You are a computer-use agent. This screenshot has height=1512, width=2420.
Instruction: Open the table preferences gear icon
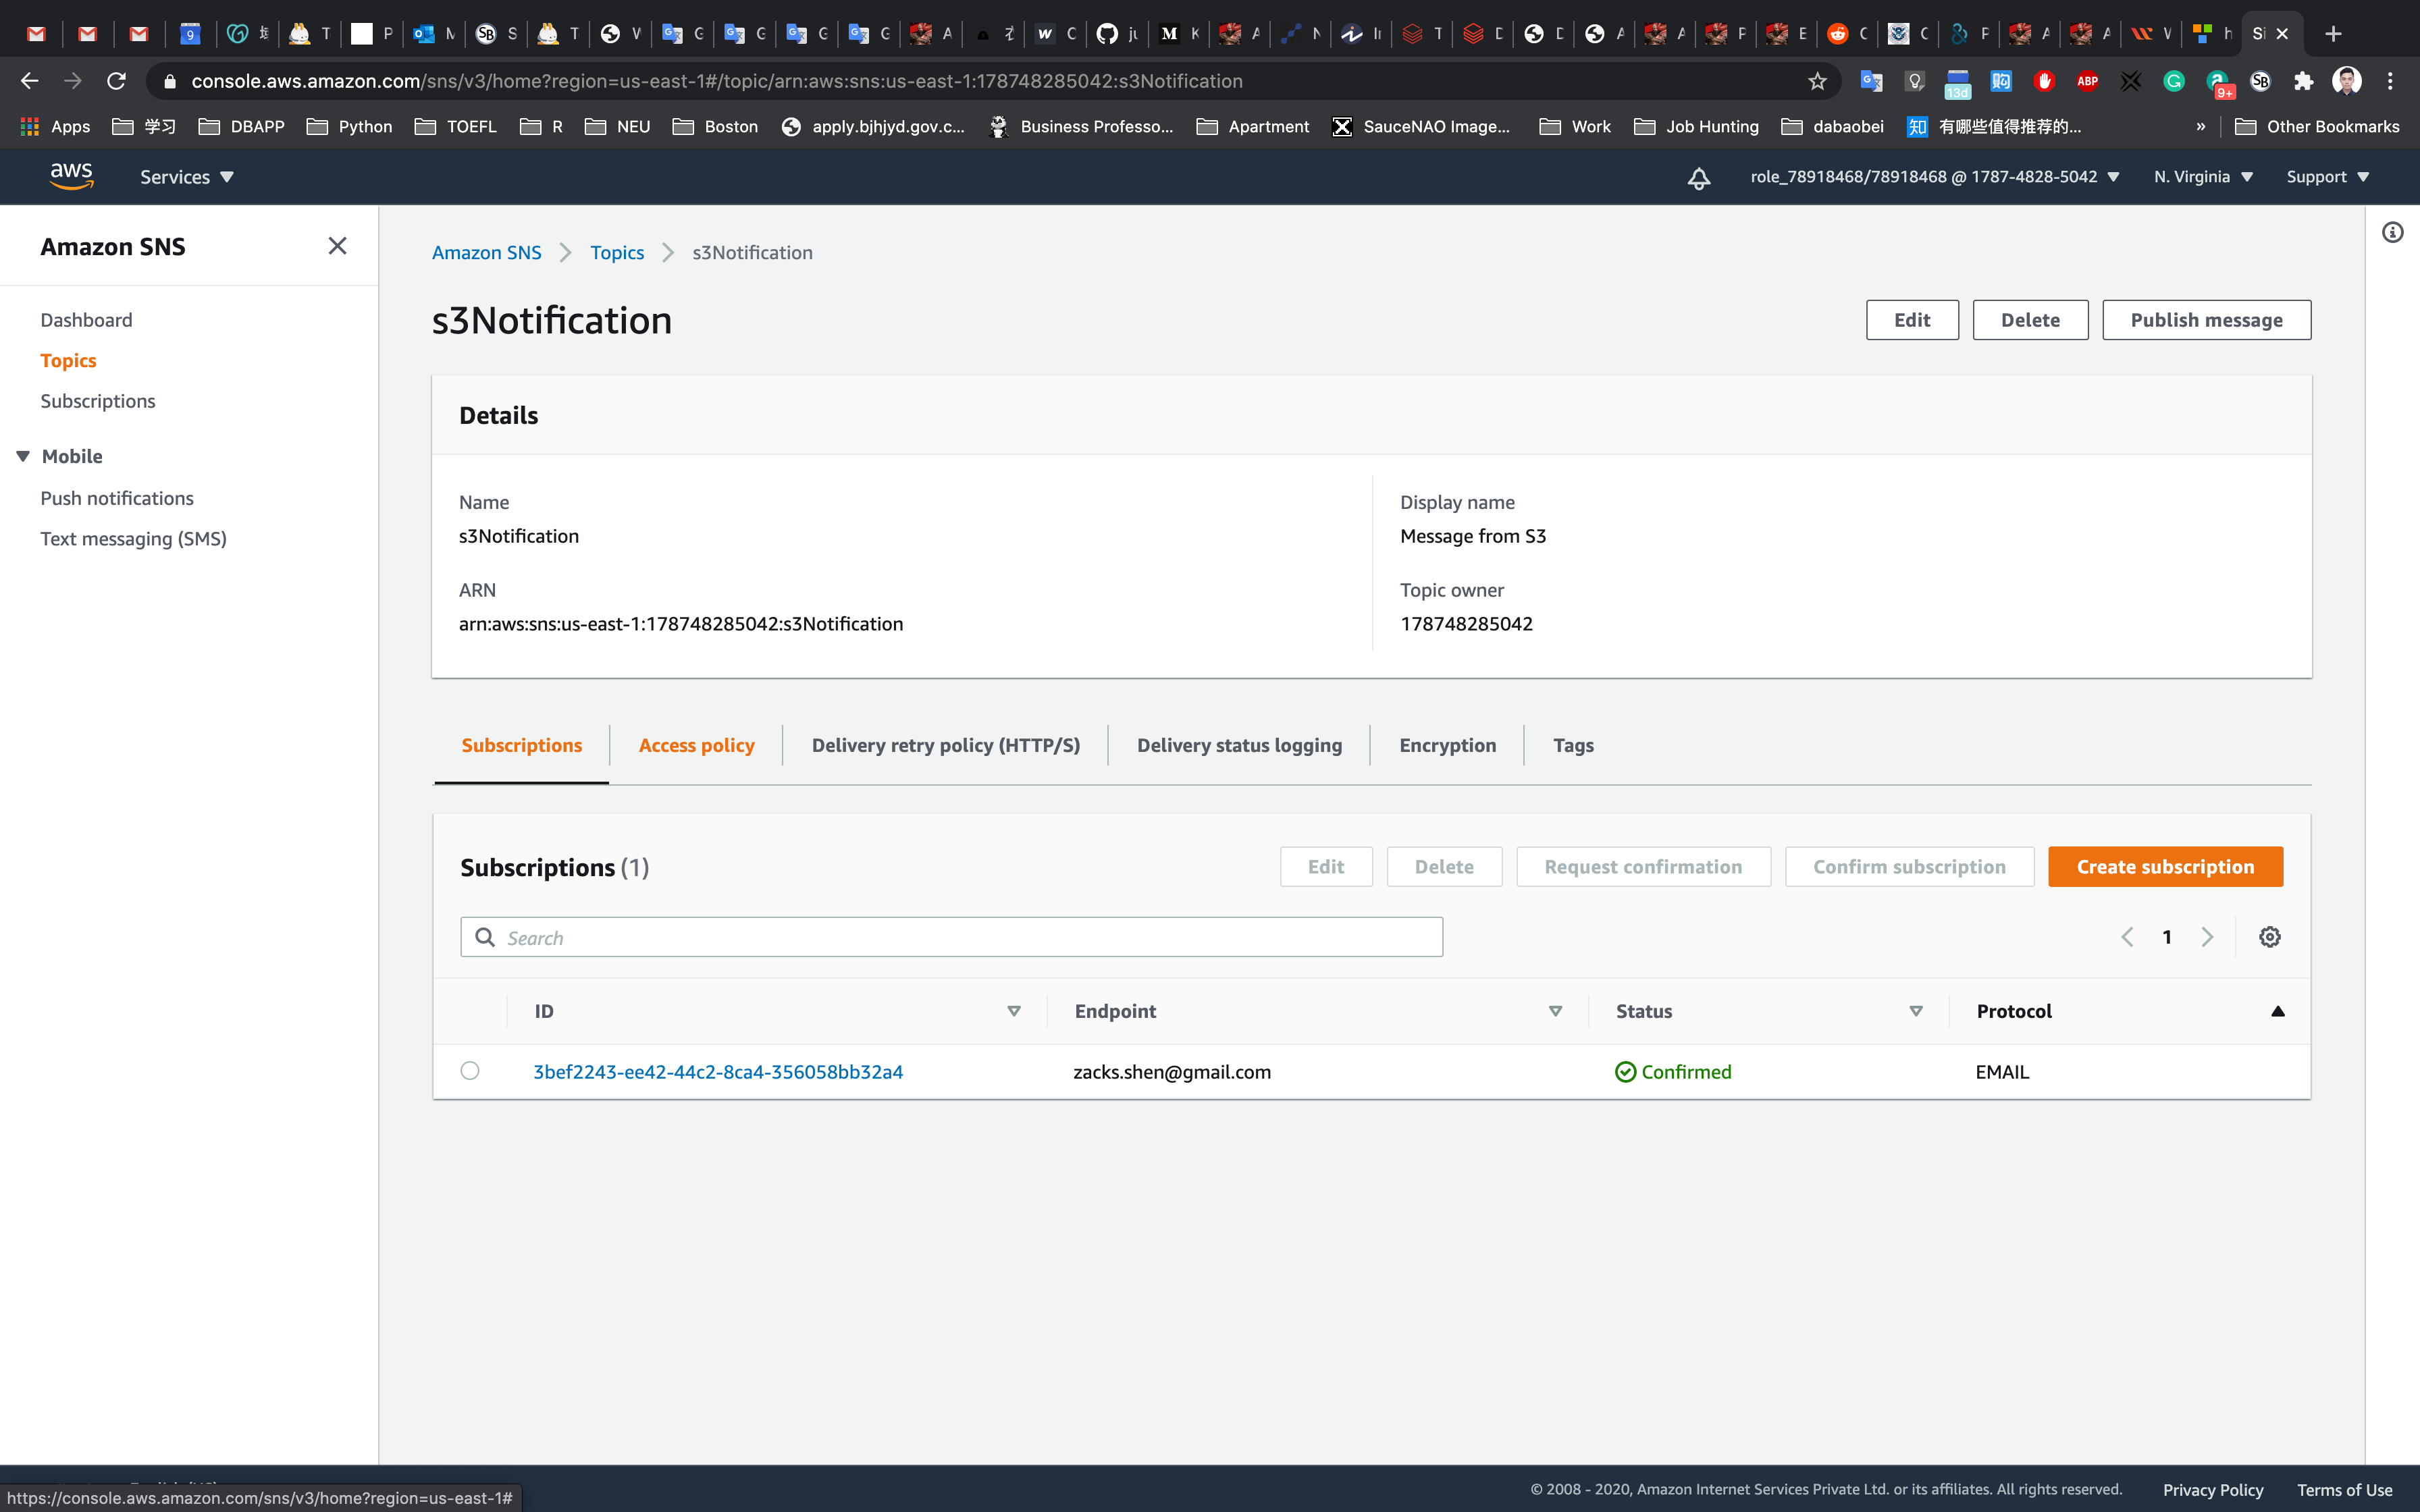[x=2269, y=937]
